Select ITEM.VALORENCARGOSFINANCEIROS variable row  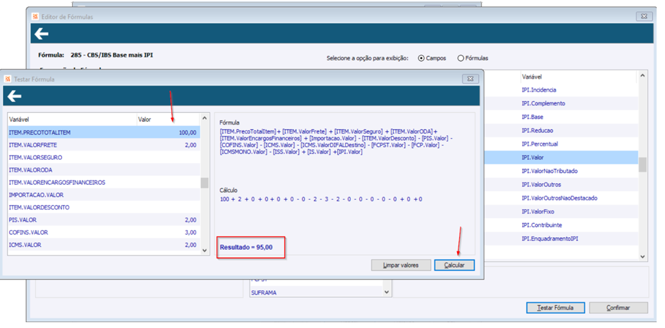[x=104, y=182]
